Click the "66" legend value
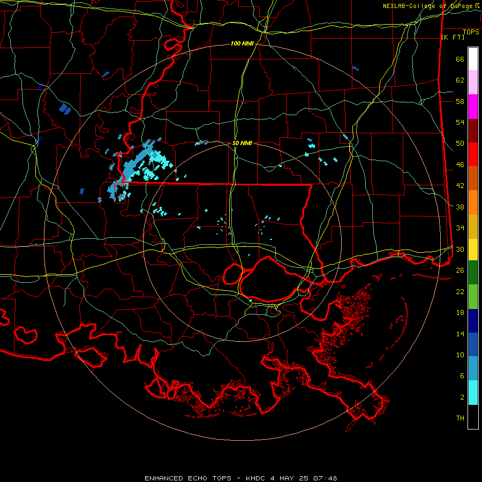The height and width of the screenshot is (482, 482). click(x=460, y=59)
